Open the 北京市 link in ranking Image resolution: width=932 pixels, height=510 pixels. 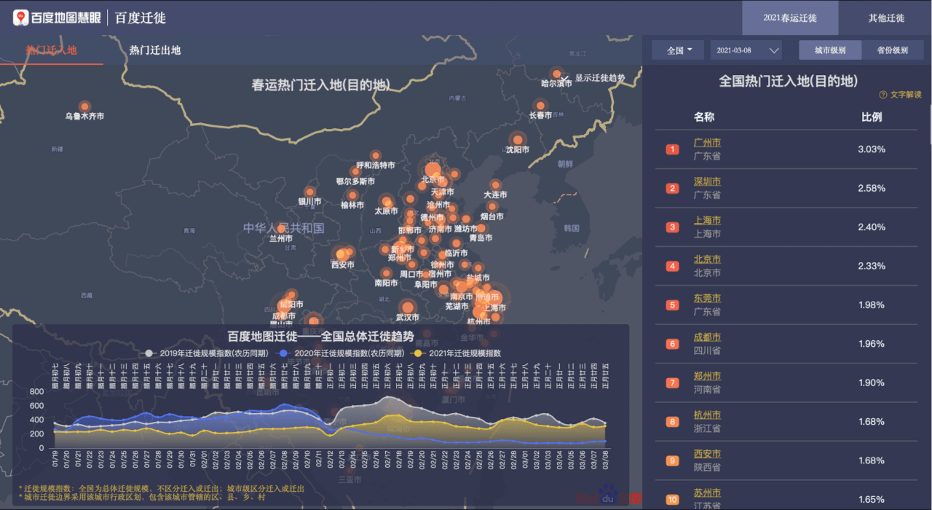[x=707, y=259]
